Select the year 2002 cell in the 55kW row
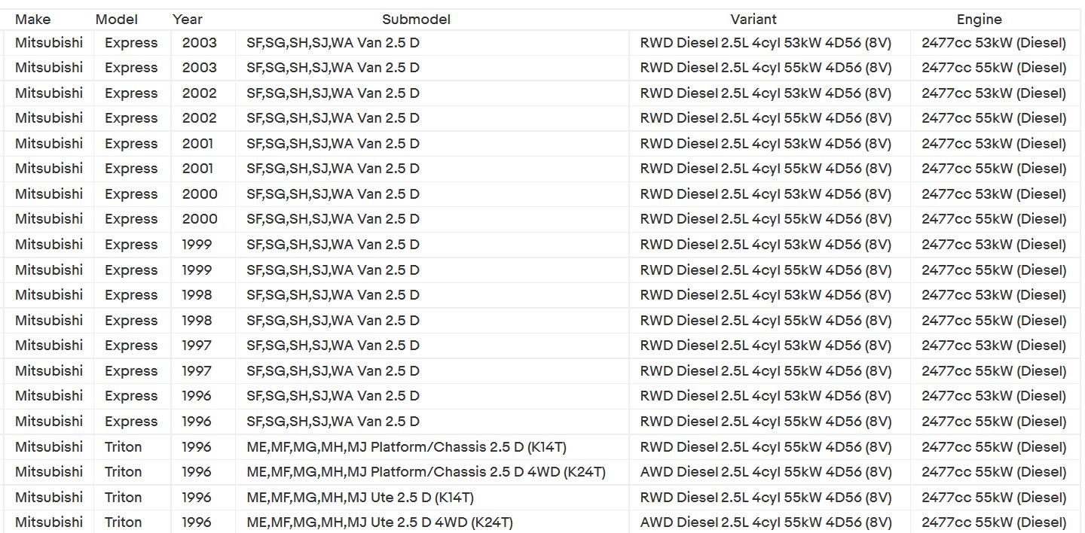The height and width of the screenshot is (533, 1085). [199, 118]
